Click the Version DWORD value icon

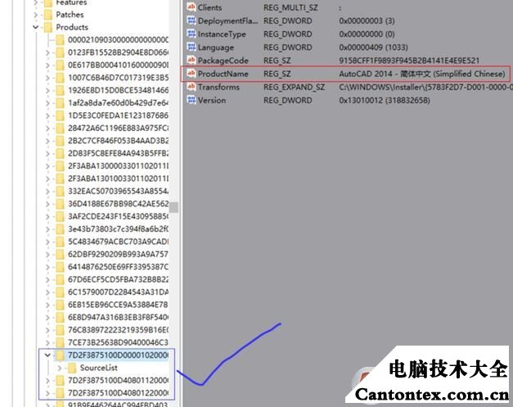pos(191,100)
